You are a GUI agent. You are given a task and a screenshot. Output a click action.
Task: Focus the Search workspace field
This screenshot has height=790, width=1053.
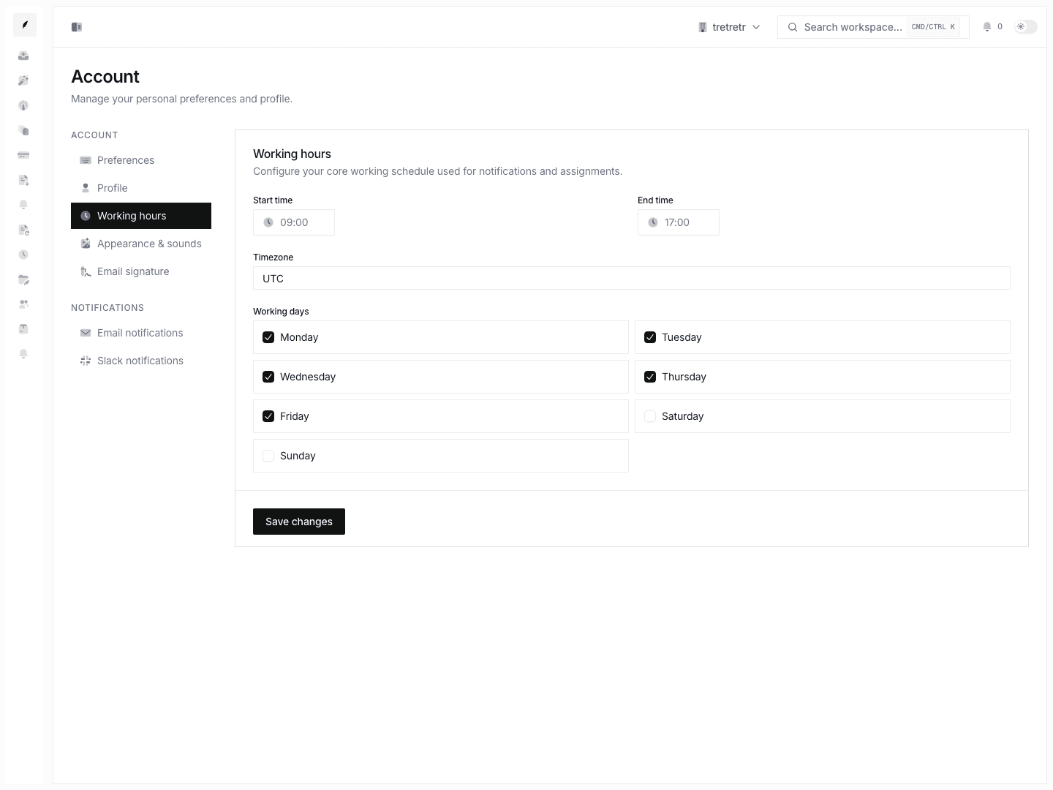pyautogui.click(x=873, y=27)
